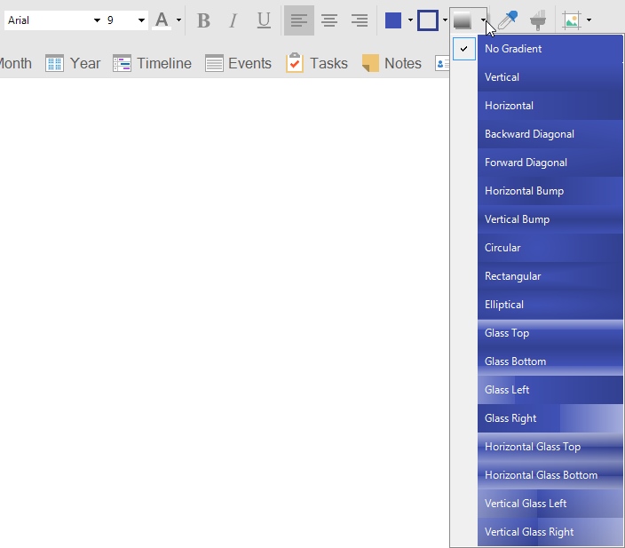
Task: Select Vertical Glass Right gradient
Action: click(550, 532)
